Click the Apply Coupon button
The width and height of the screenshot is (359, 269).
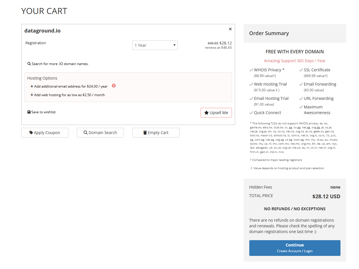tap(45, 133)
